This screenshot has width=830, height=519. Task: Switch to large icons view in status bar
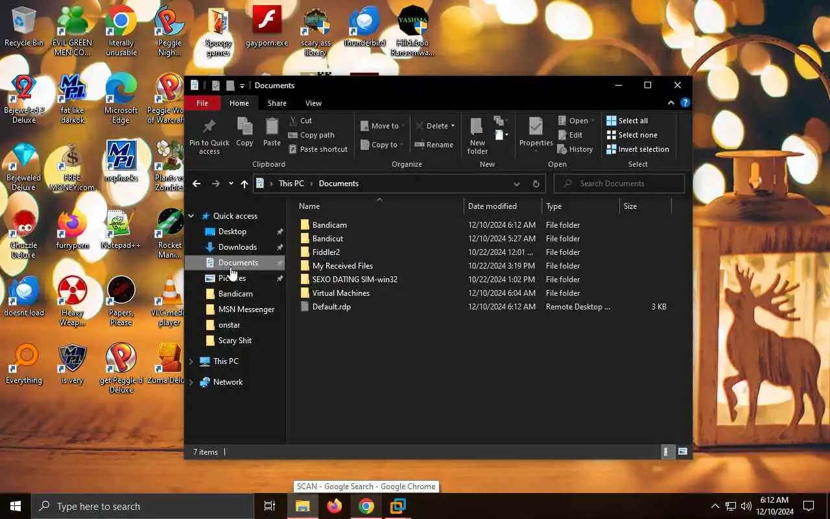pyautogui.click(x=683, y=452)
